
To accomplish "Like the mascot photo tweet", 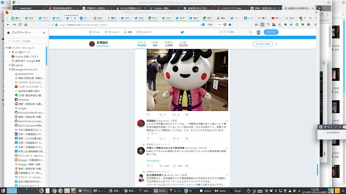I will pos(174,115).
